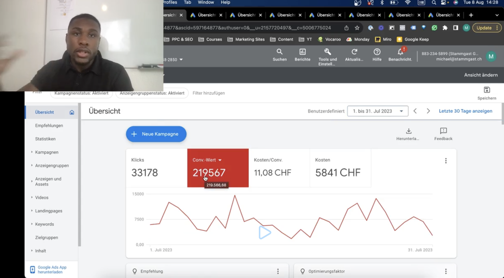Click the page vertical scrollbar
The width and height of the screenshot is (504, 278).
tap(502, 114)
